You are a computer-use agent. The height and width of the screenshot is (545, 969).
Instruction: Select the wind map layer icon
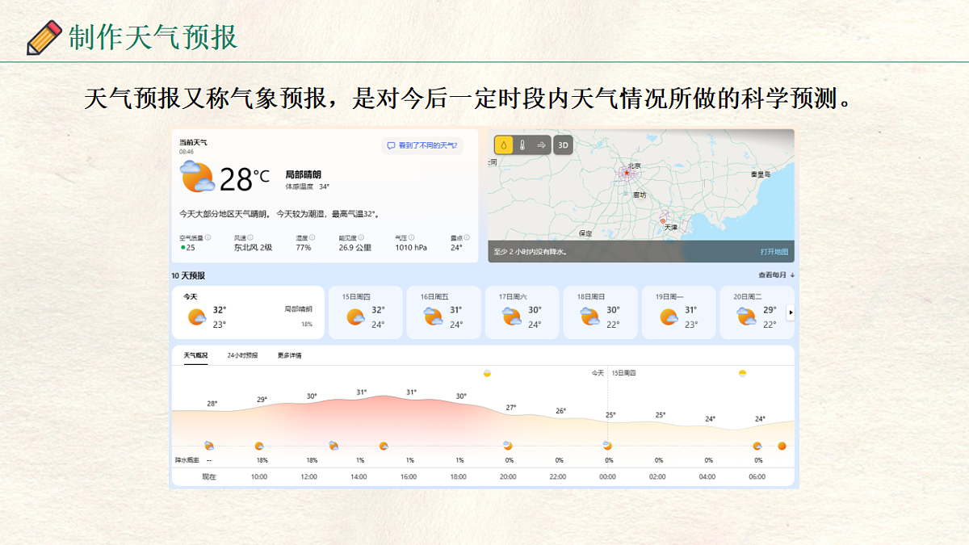541,145
